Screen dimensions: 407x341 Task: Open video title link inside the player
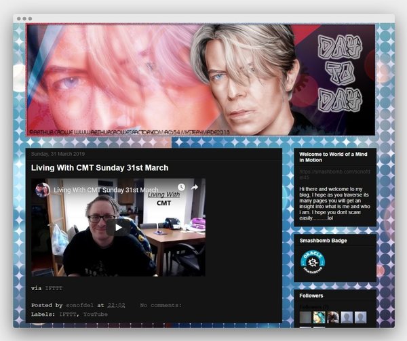pos(106,190)
